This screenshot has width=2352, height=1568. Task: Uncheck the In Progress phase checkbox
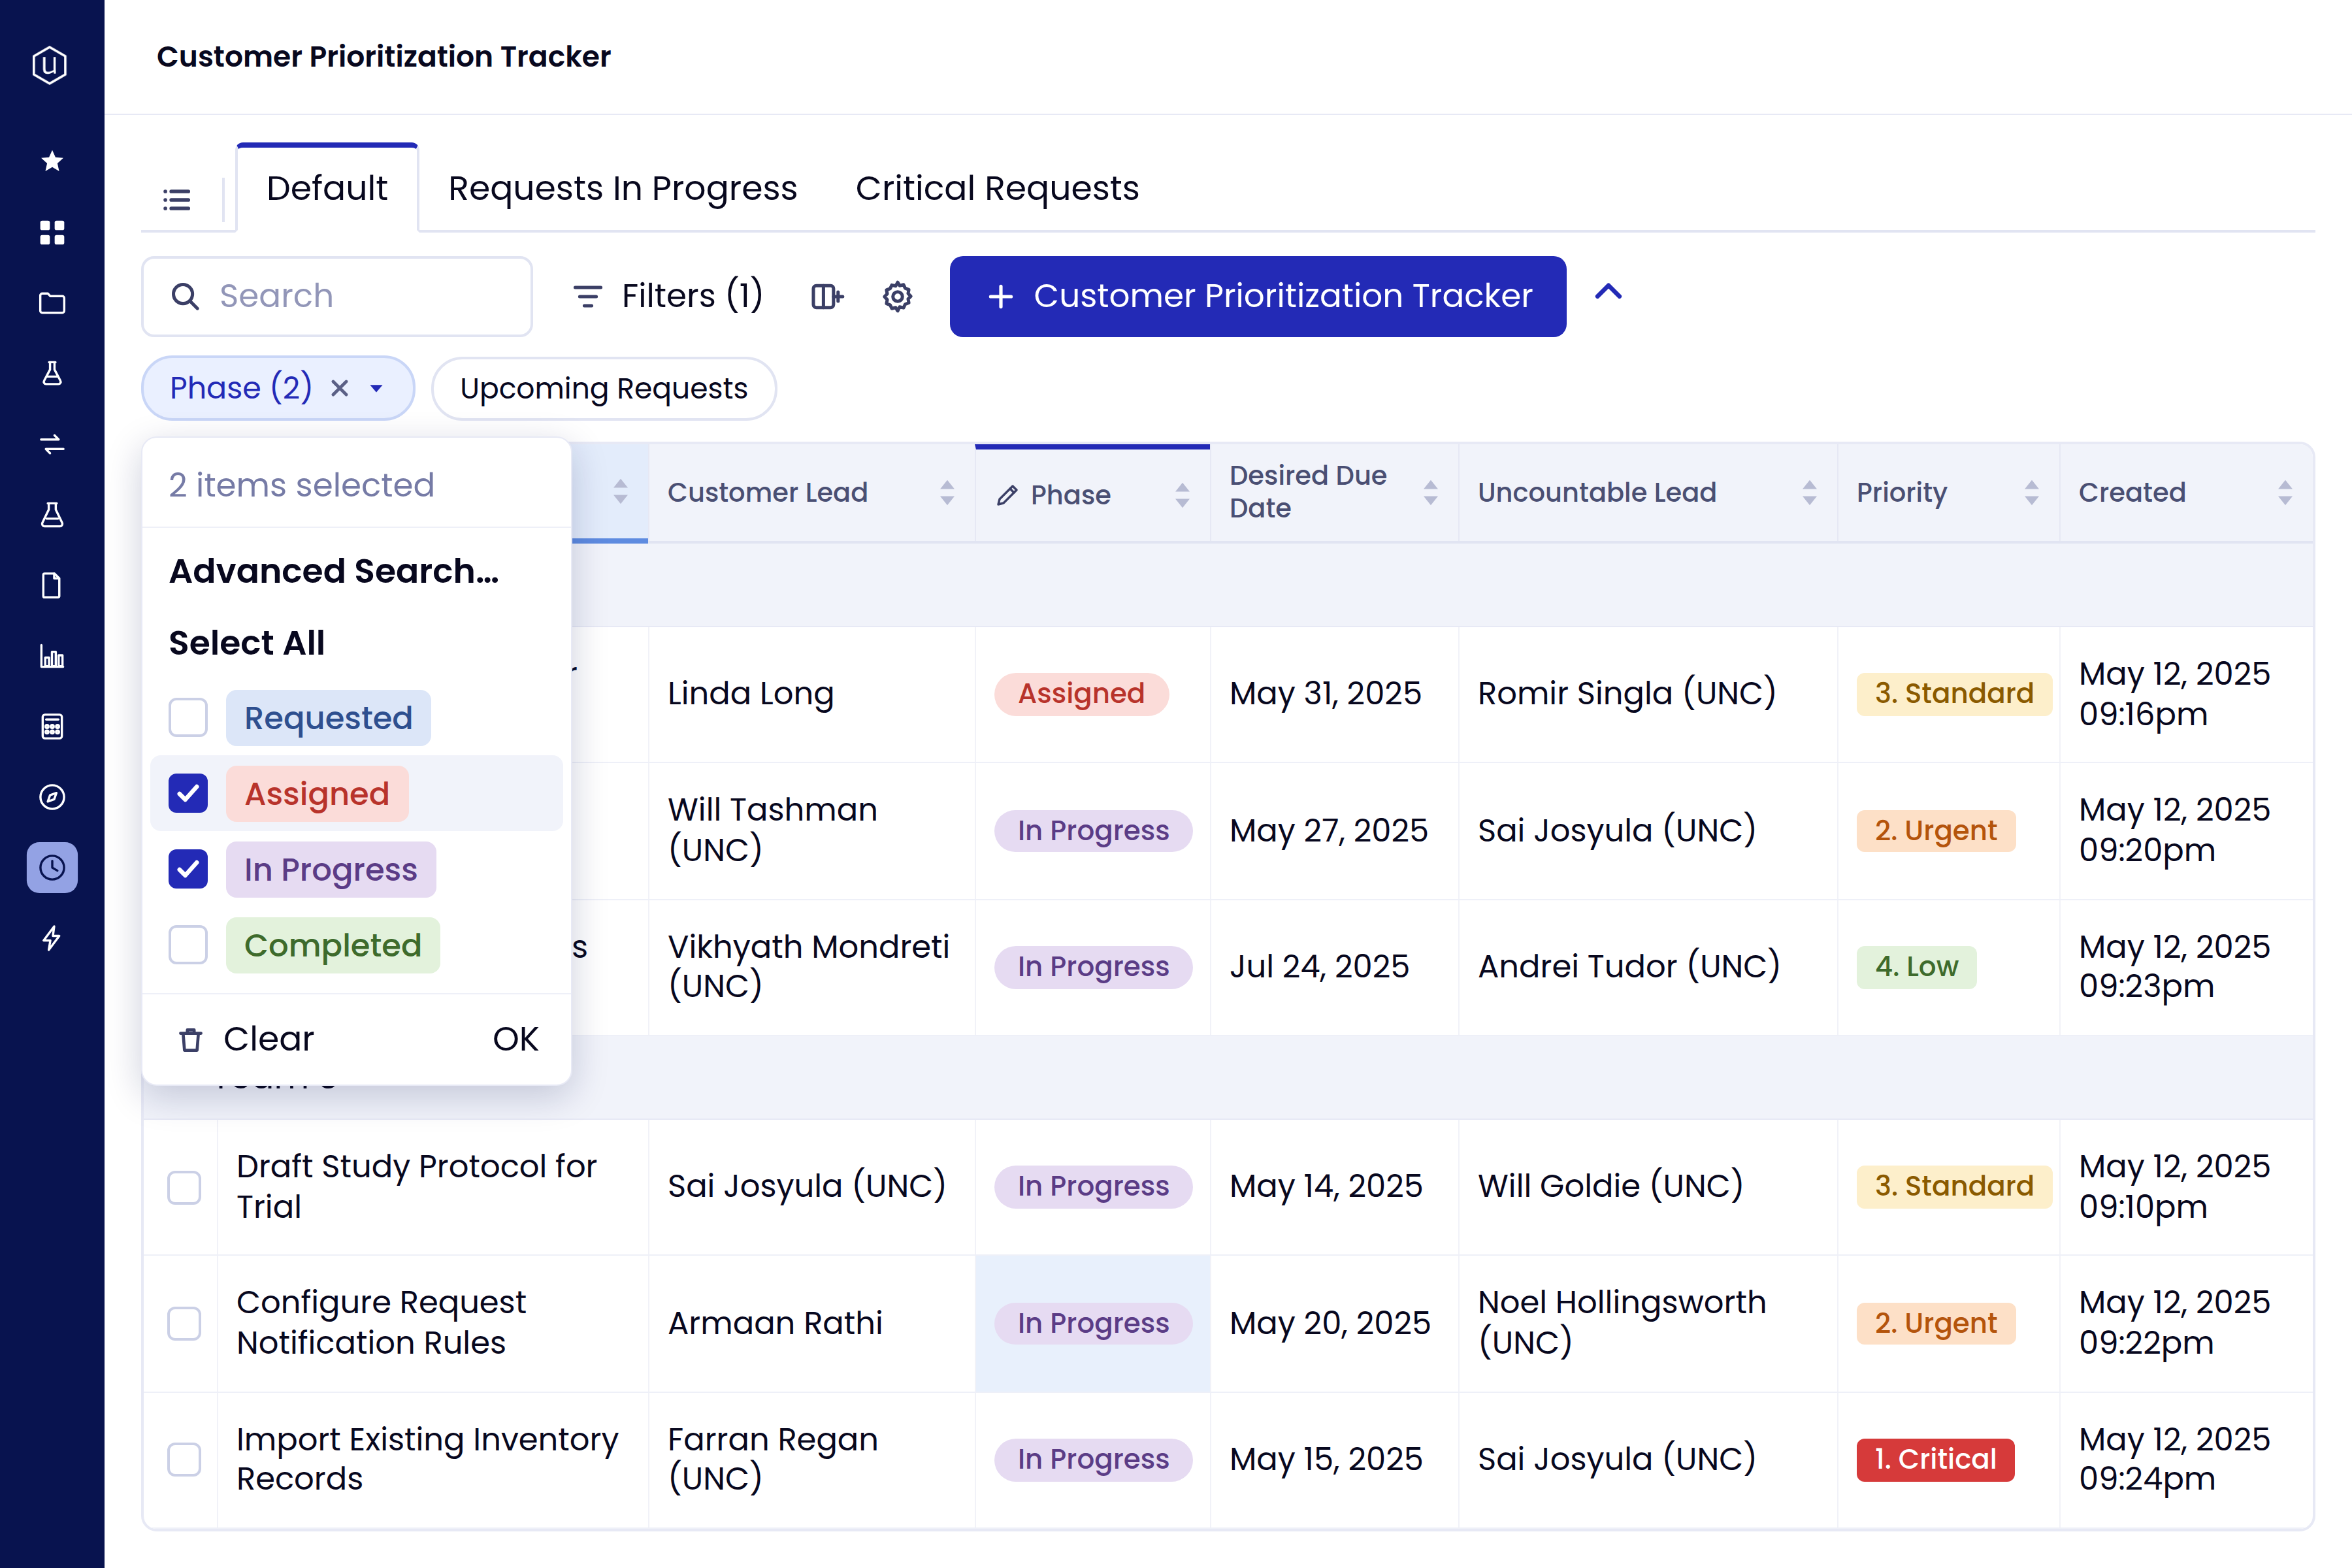[188, 869]
